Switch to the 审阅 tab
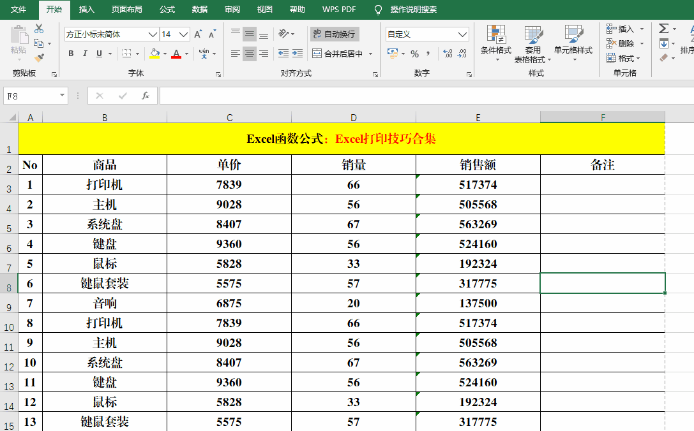The height and width of the screenshot is (431, 694). click(x=232, y=10)
